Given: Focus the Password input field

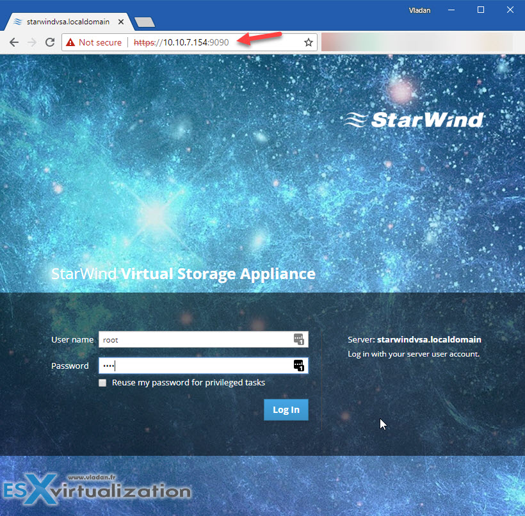Looking at the screenshot, I should (203, 366).
